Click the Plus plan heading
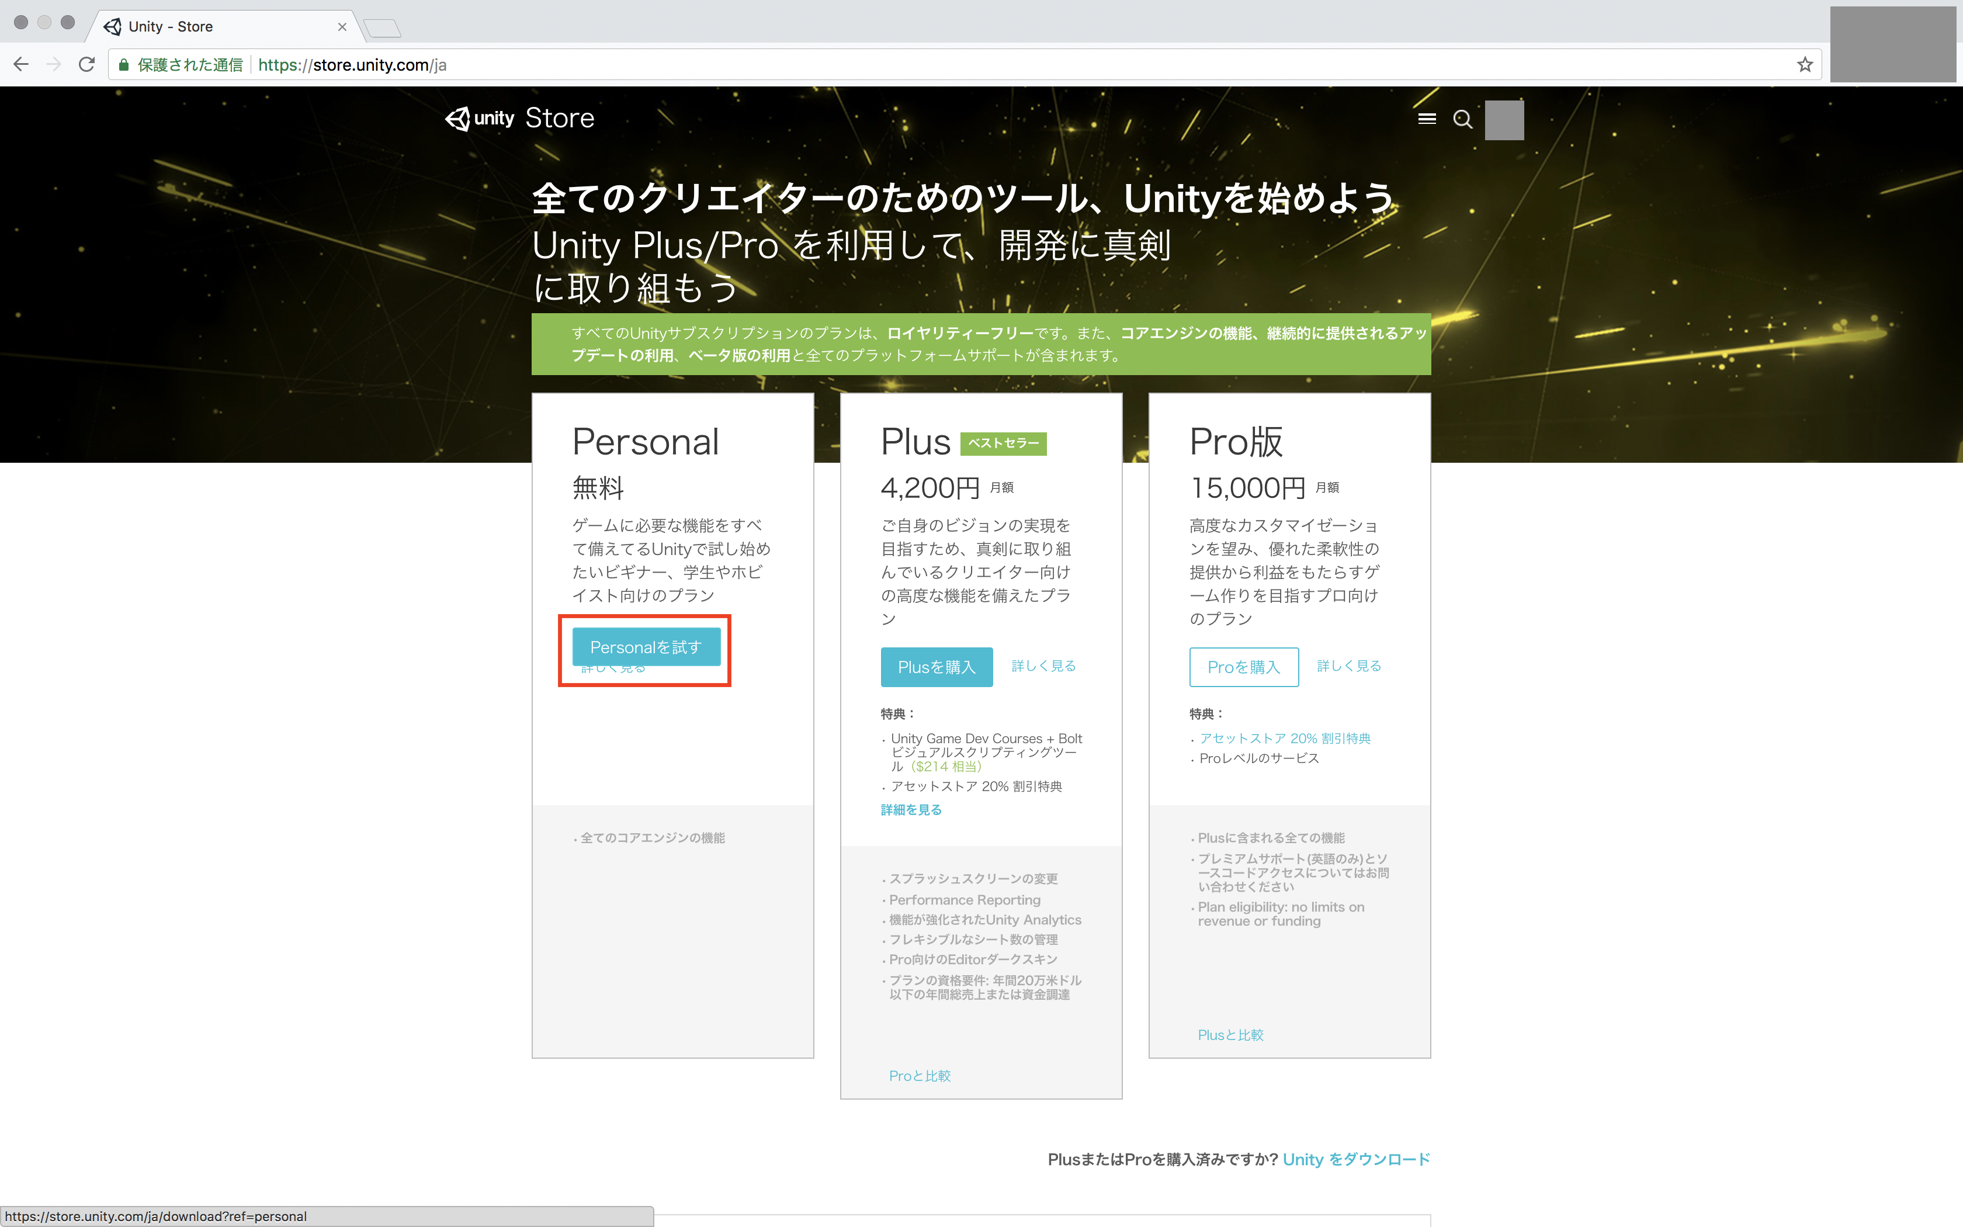Image resolution: width=1963 pixels, height=1227 pixels. coord(915,442)
